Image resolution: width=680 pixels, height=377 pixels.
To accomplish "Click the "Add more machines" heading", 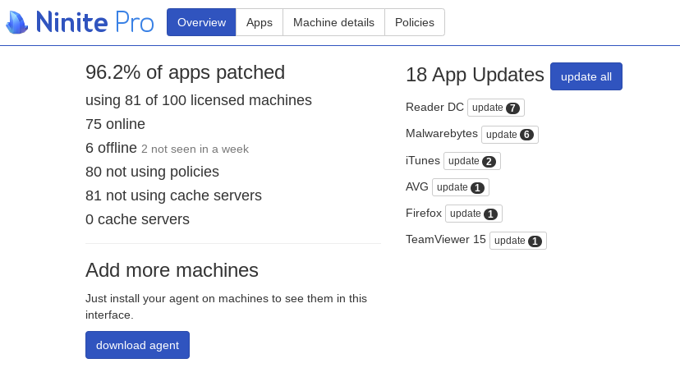I will (172, 270).
